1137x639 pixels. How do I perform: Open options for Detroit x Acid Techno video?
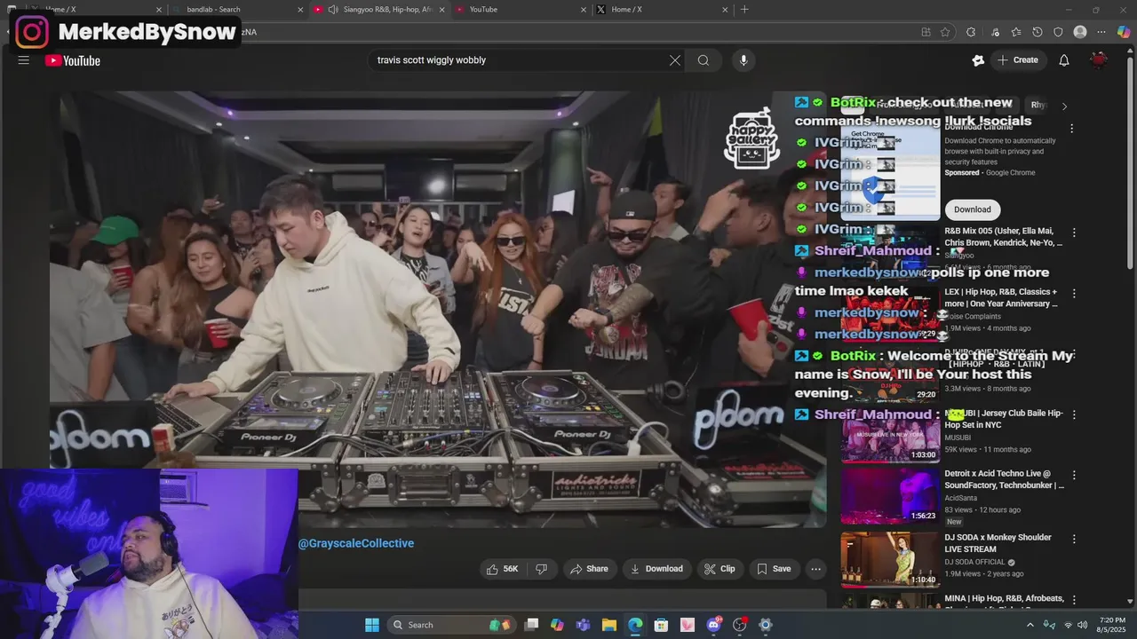coord(1074,476)
